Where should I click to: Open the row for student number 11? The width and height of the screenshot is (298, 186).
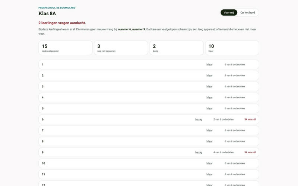(x=149, y=174)
